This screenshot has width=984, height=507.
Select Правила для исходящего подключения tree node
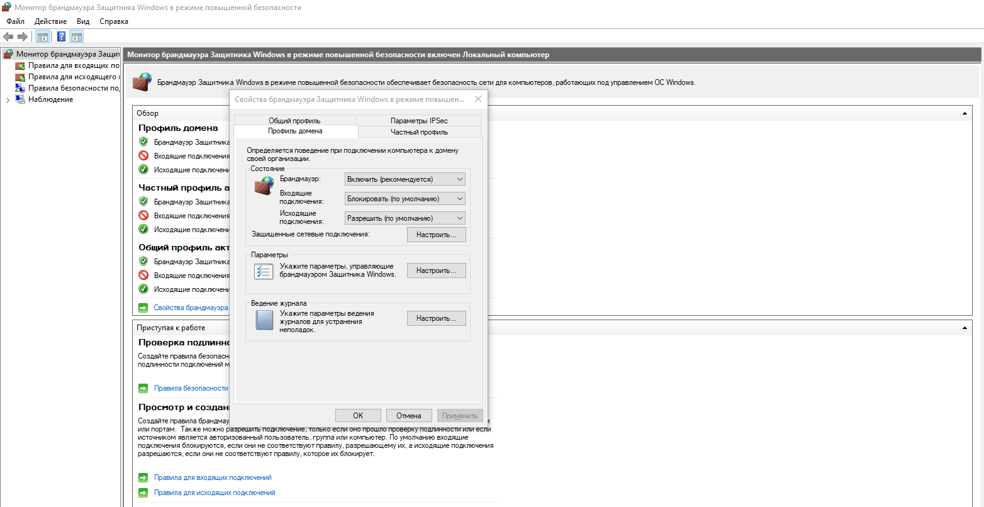[x=74, y=77]
